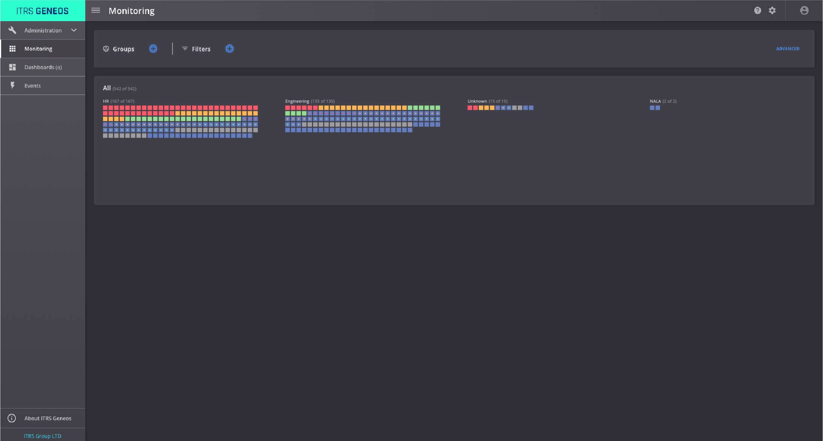Collapse the Administration section
This screenshot has height=441, width=823.
pyautogui.click(x=74, y=30)
